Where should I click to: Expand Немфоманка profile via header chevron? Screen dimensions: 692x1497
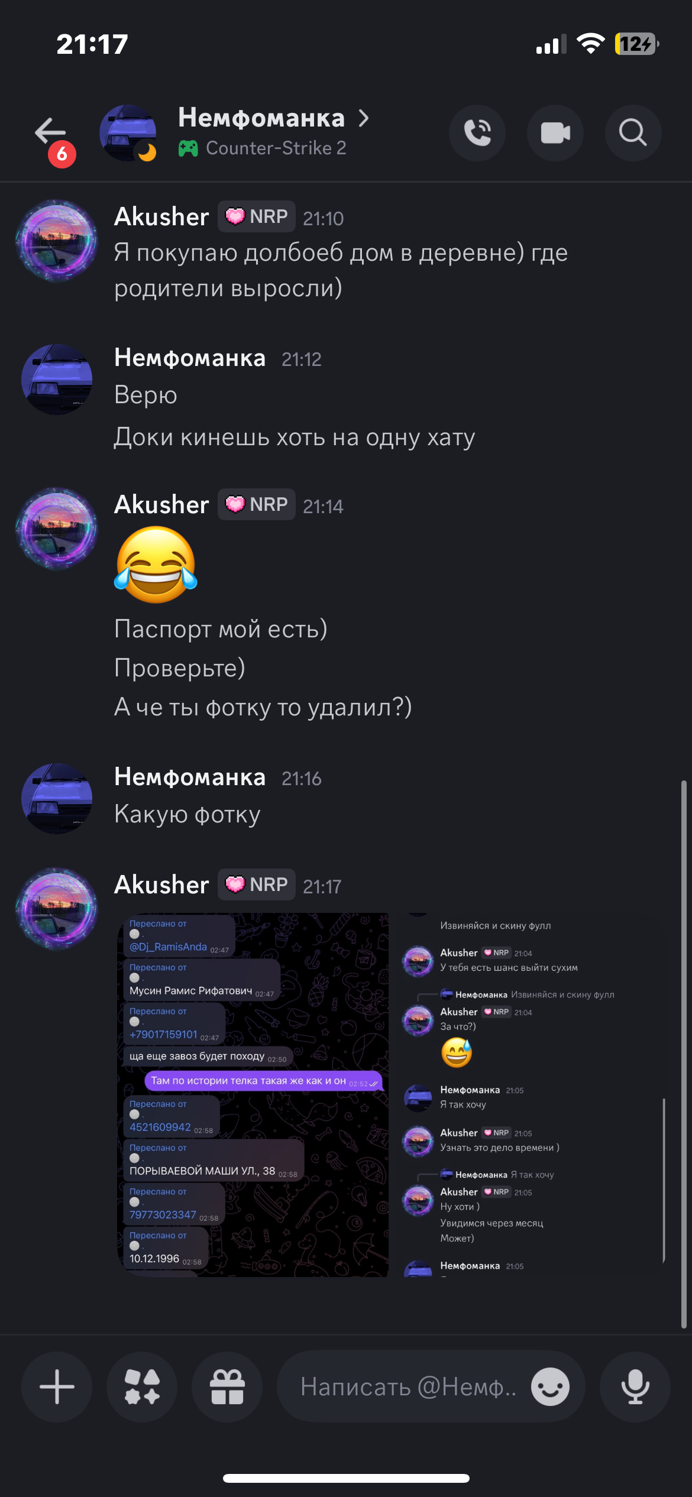click(x=364, y=118)
